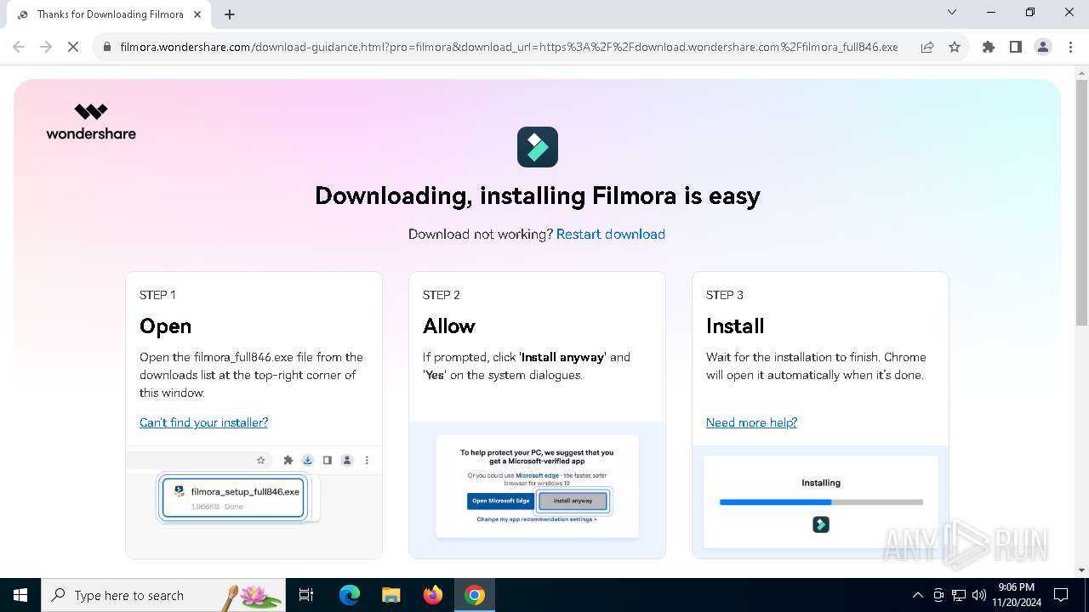This screenshot has height=612, width=1089.
Task: Click the Open heading in Step 1
Action: point(165,326)
